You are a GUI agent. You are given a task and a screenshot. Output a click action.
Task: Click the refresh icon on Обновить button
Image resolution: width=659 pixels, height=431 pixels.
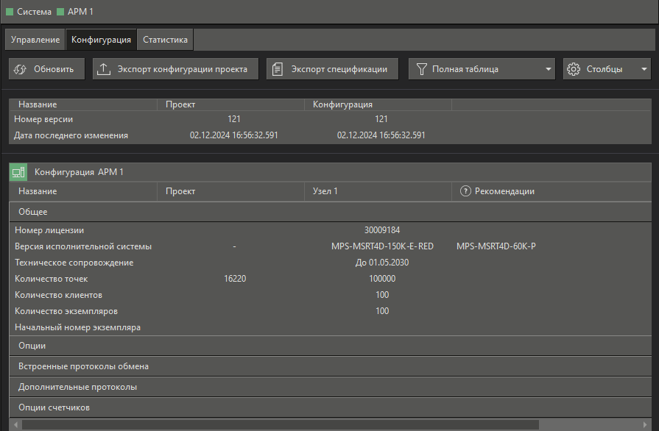click(x=21, y=69)
